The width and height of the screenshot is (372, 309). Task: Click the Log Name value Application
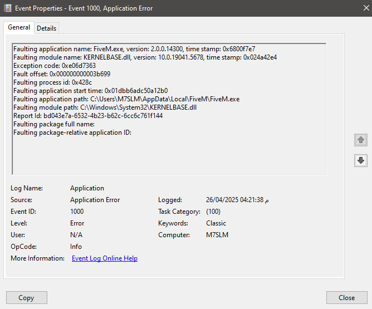(87, 188)
